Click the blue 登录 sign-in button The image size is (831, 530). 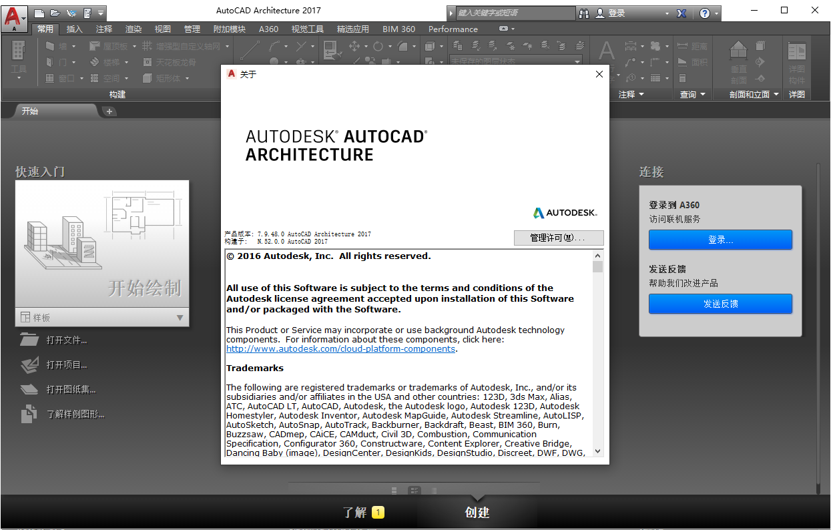[x=720, y=240]
